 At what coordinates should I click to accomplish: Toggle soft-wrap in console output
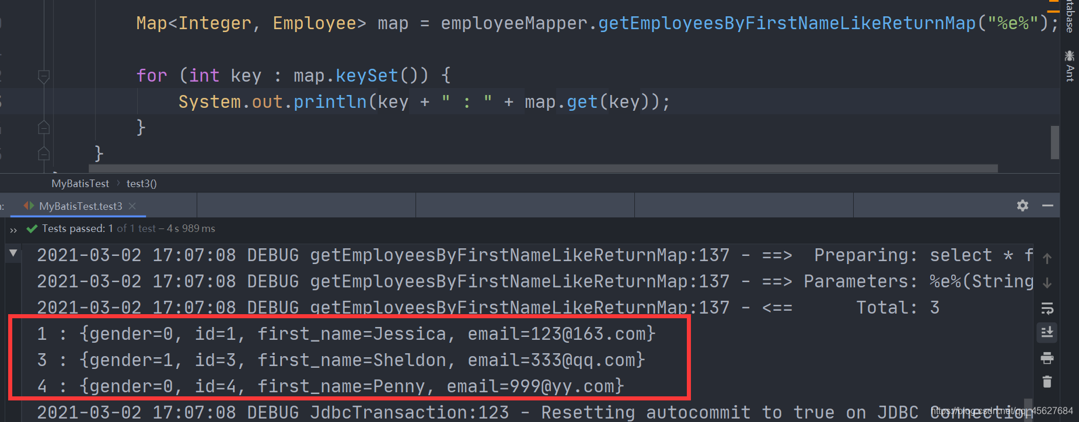point(1047,308)
